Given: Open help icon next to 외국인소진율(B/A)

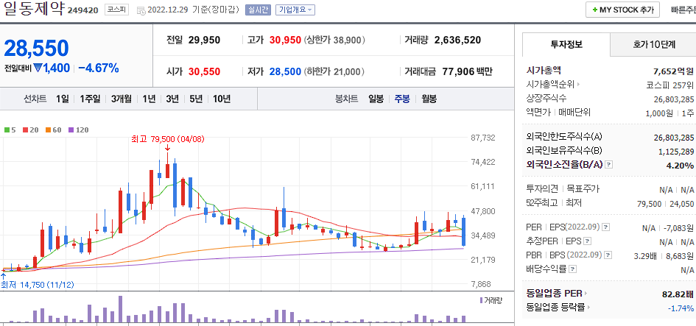Looking at the screenshot, I should click(608, 165).
